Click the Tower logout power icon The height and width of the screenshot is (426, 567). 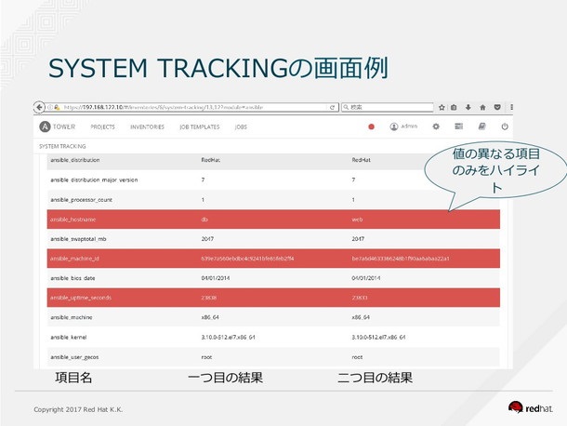[505, 126]
